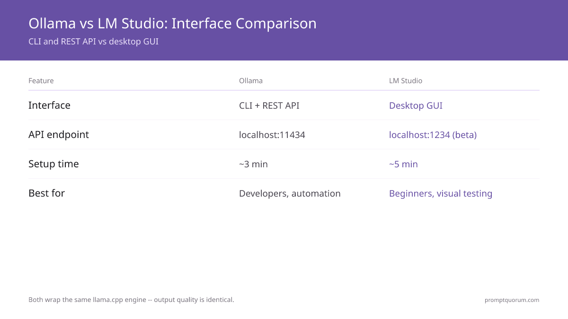The image size is (568, 319).
Task: Click the 'Developers, automation' cell
Action: pyautogui.click(x=290, y=193)
